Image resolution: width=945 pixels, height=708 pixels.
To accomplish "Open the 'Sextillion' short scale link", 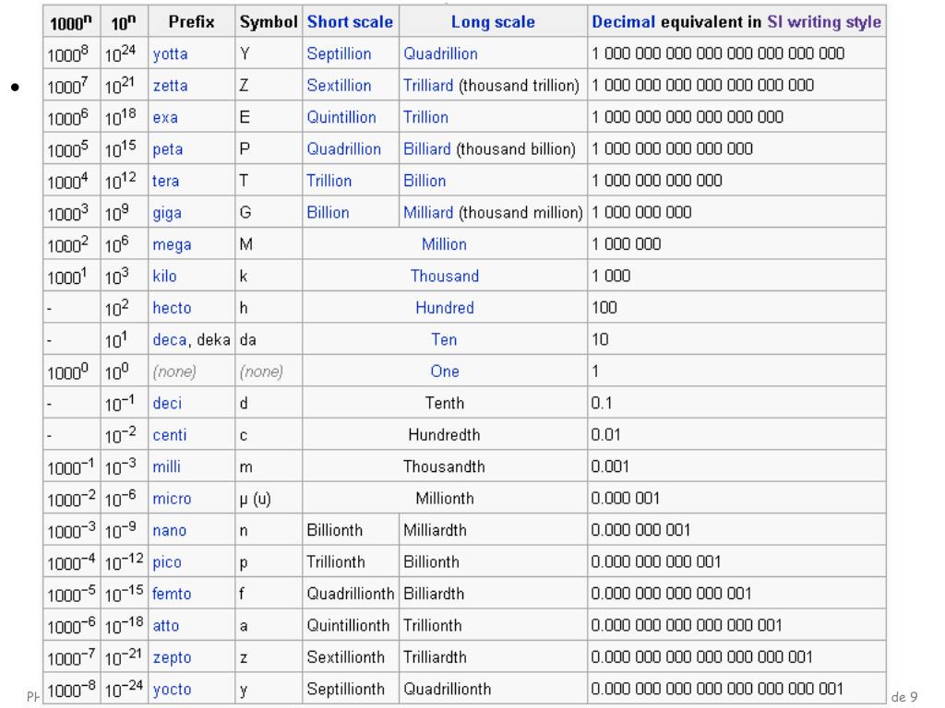I will [x=339, y=86].
